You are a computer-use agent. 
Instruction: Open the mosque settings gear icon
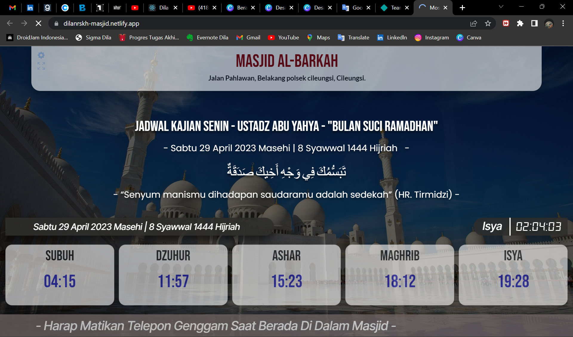point(41,55)
